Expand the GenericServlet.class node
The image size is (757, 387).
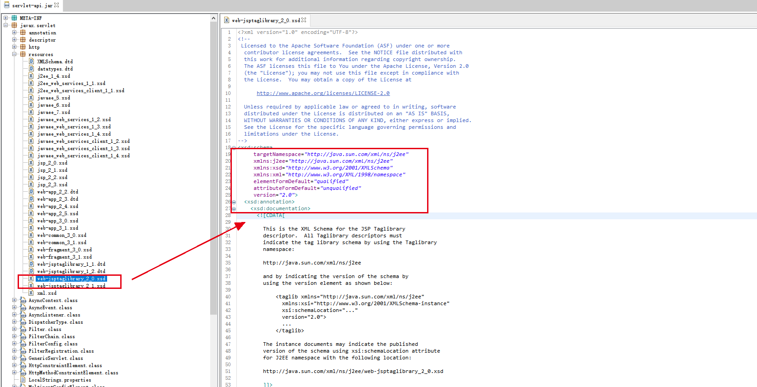click(14, 358)
